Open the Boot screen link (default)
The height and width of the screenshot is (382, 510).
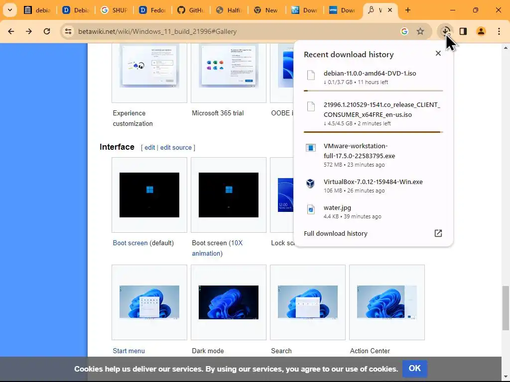[x=130, y=243]
